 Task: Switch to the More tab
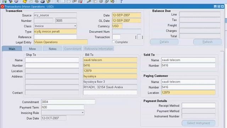point(32,49)
